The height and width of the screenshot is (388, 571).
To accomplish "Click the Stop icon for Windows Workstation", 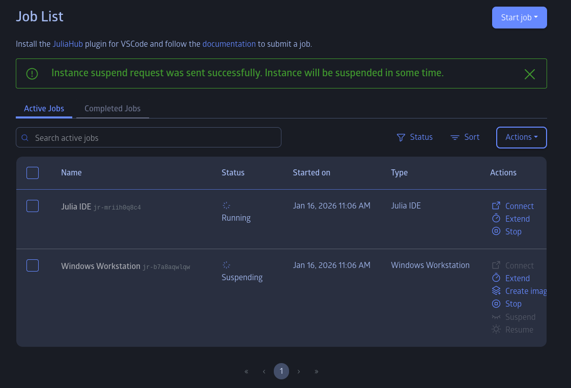I will 496,304.
